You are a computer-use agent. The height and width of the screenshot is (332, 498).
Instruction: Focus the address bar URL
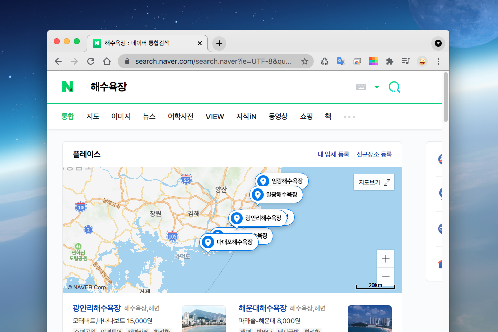pyautogui.click(x=213, y=61)
